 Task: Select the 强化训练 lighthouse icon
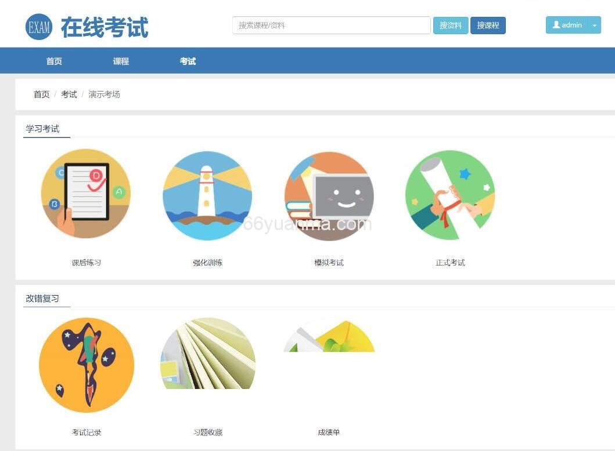point(207,195)
